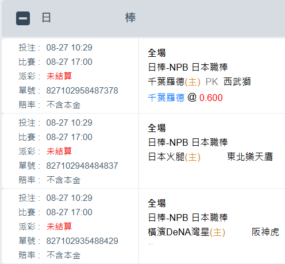Image resolution: width=285 pixels, height=264 pixels.
Task: Click 日棒-NPB 日本職棒 league in 千葉羅德 row
Action: [x=188, y=67]
